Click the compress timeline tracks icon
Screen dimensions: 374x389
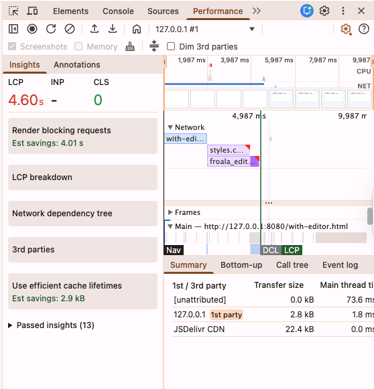(x=154, y=46)
